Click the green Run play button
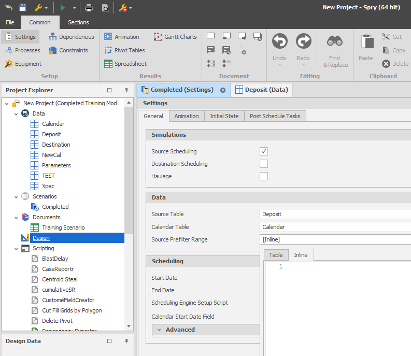Screen dimensions: 411x356 pyautogui.click(x=63, y=8)
